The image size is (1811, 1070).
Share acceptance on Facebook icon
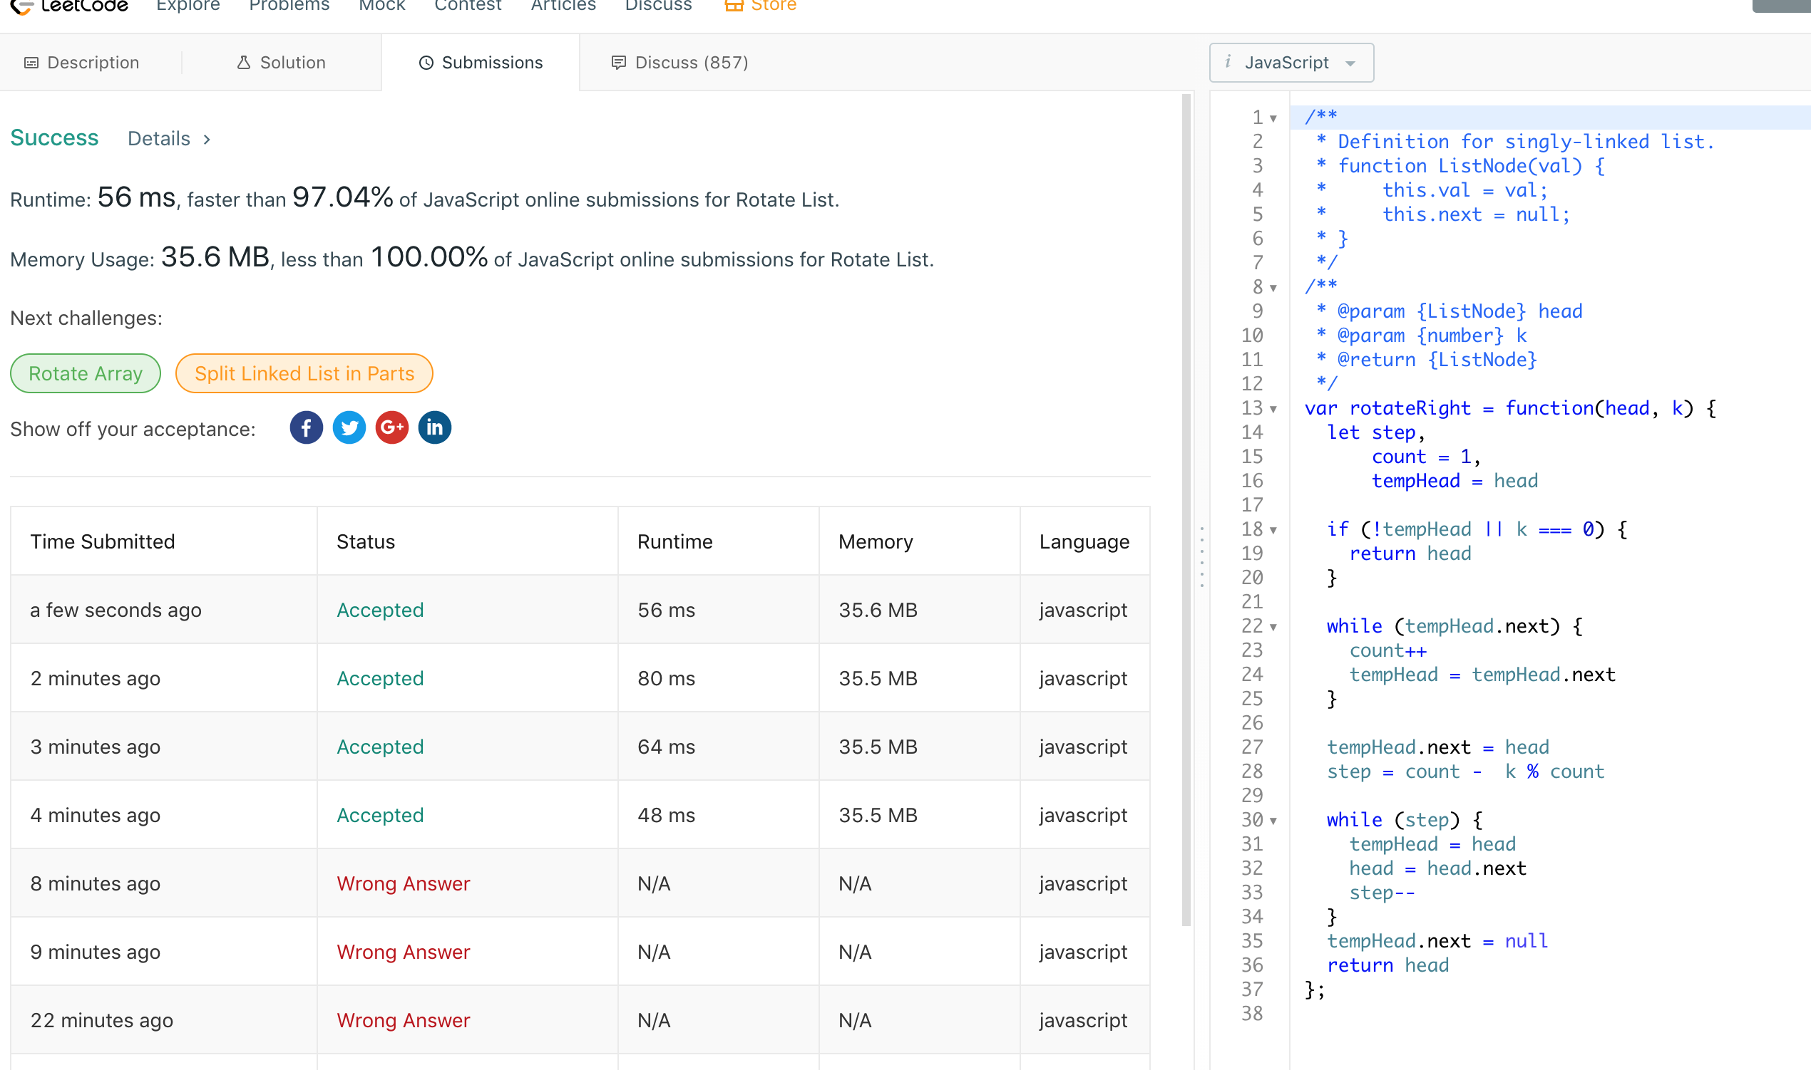(x=306, y=428)
